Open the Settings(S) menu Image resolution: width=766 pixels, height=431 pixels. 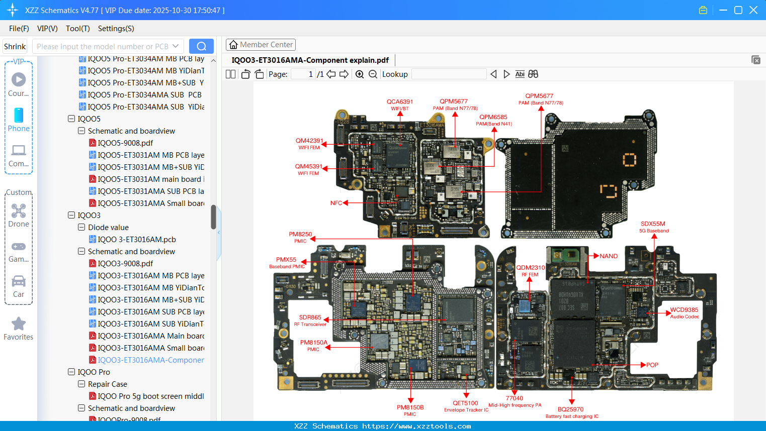(116, 29)
